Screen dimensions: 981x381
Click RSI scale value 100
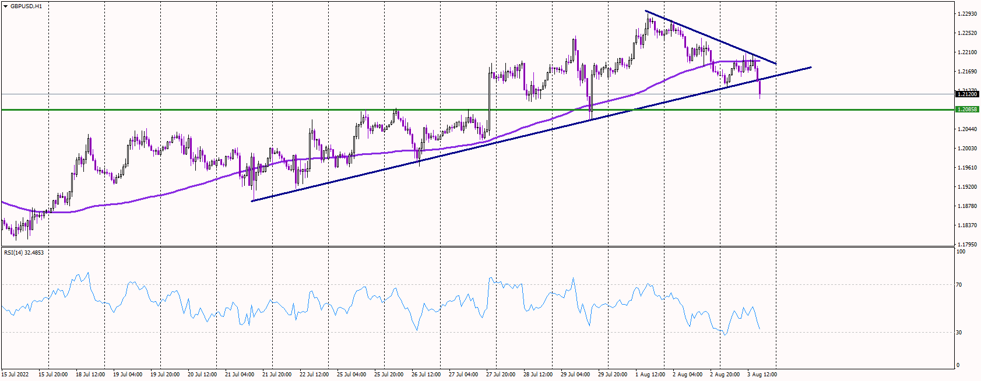tap(961, 252)
